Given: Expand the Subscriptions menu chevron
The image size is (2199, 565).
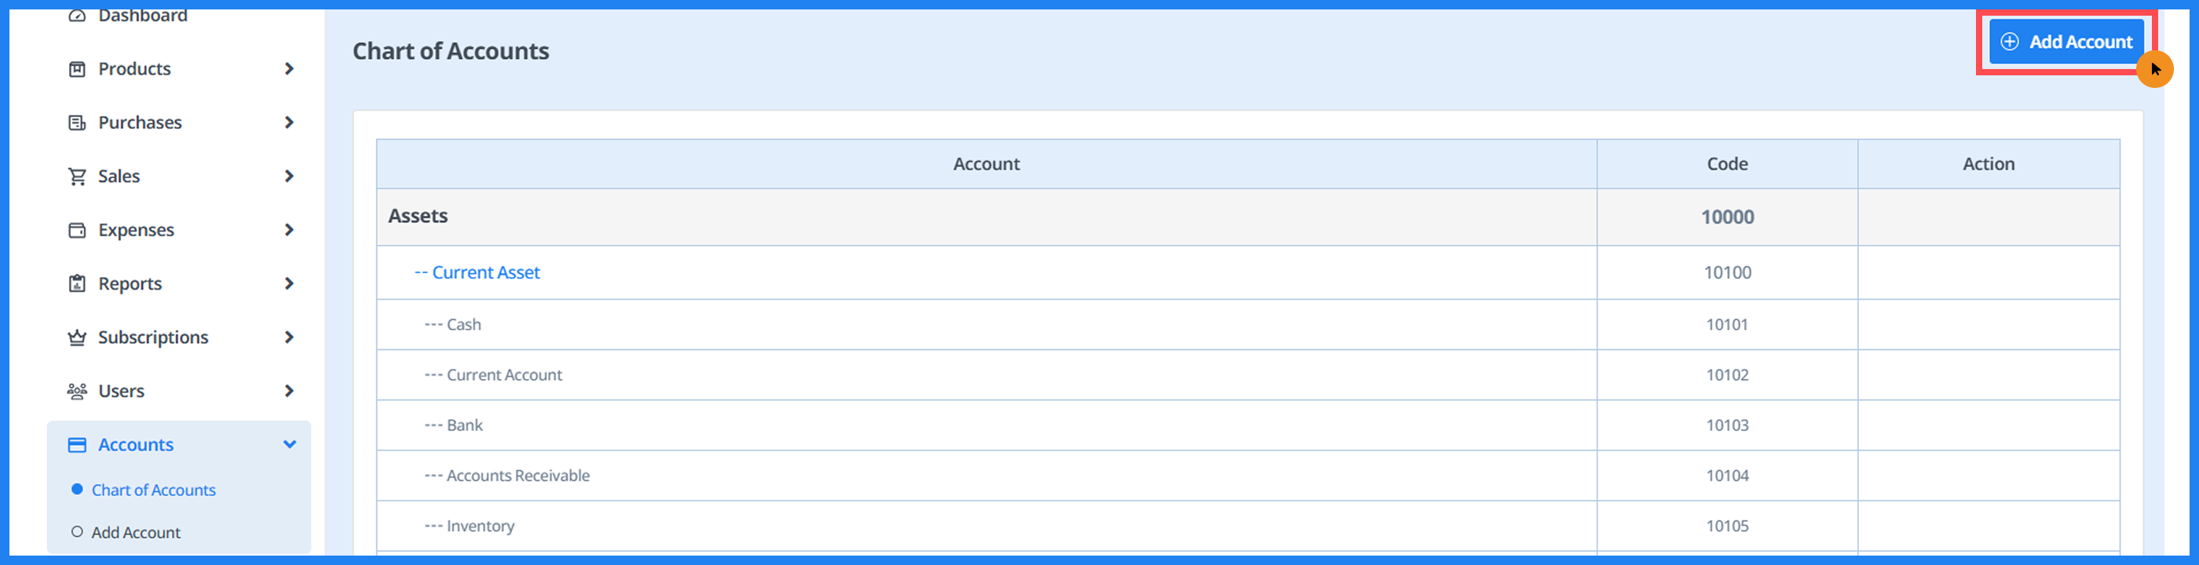Looking at the screenshot, I should click(x=289, y=338).
